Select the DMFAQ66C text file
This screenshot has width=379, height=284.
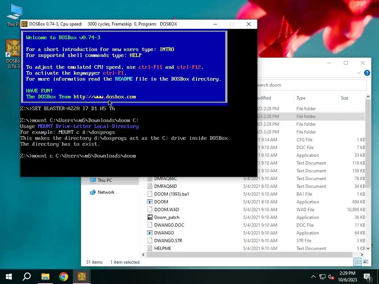[165, 179]
